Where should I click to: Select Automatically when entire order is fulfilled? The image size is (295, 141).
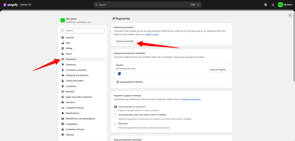point(116,115)
